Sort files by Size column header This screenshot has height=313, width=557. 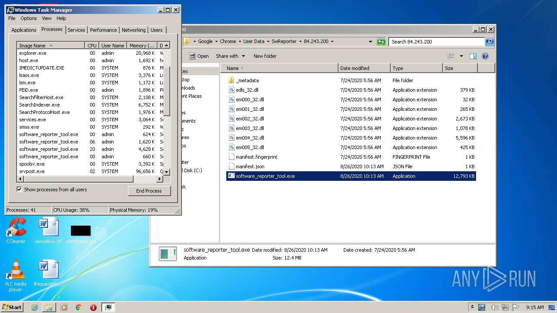tap(460, 68)
